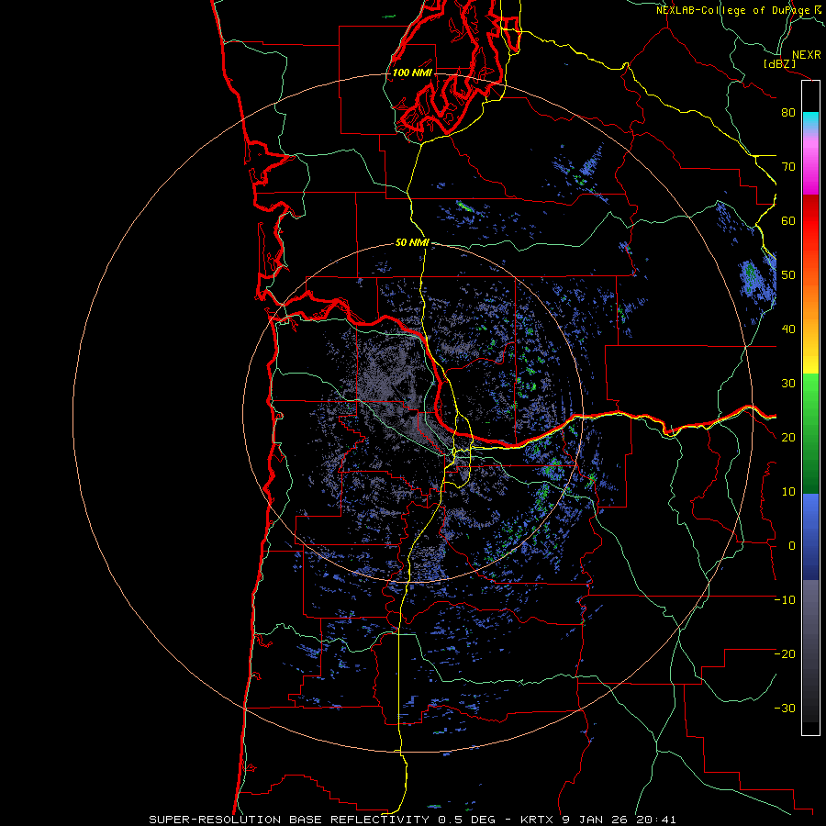
Task: Click the 0 value on dBZ scale
Action: [792, 546]
